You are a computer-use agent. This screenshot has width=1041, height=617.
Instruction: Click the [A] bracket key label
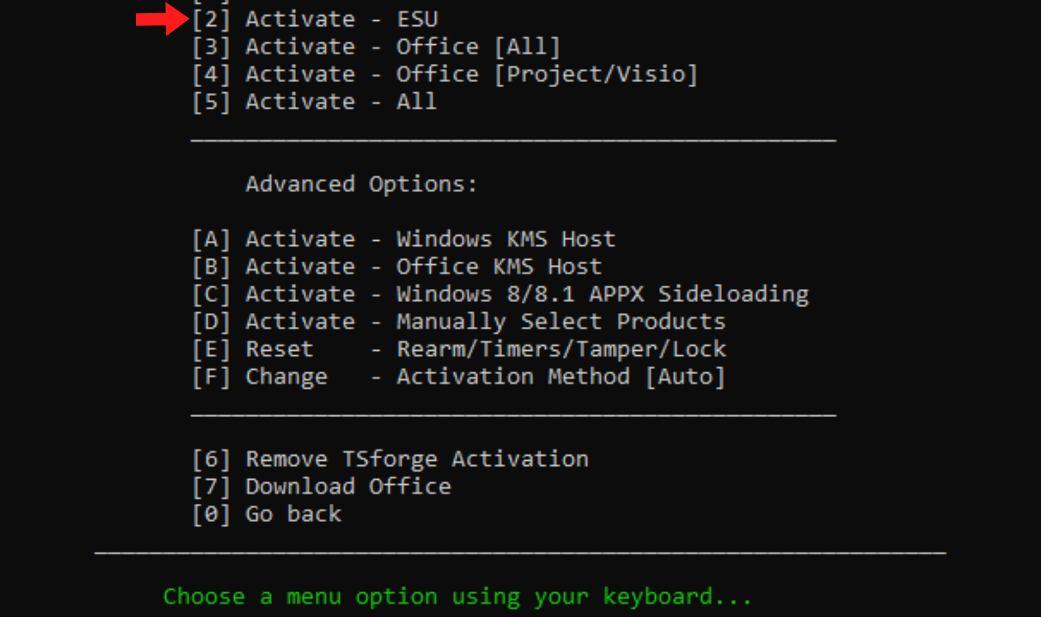point(211,240)
